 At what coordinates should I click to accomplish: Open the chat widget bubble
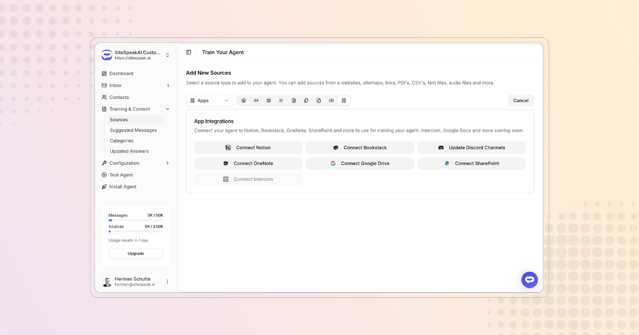point(529,279)
